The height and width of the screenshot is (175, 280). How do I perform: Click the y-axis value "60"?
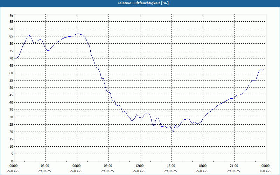(11, 73)
